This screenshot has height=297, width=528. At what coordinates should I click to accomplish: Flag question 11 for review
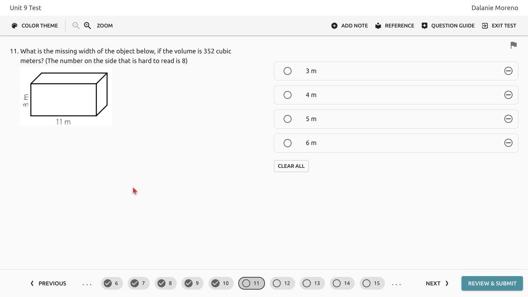click(513, 45)
